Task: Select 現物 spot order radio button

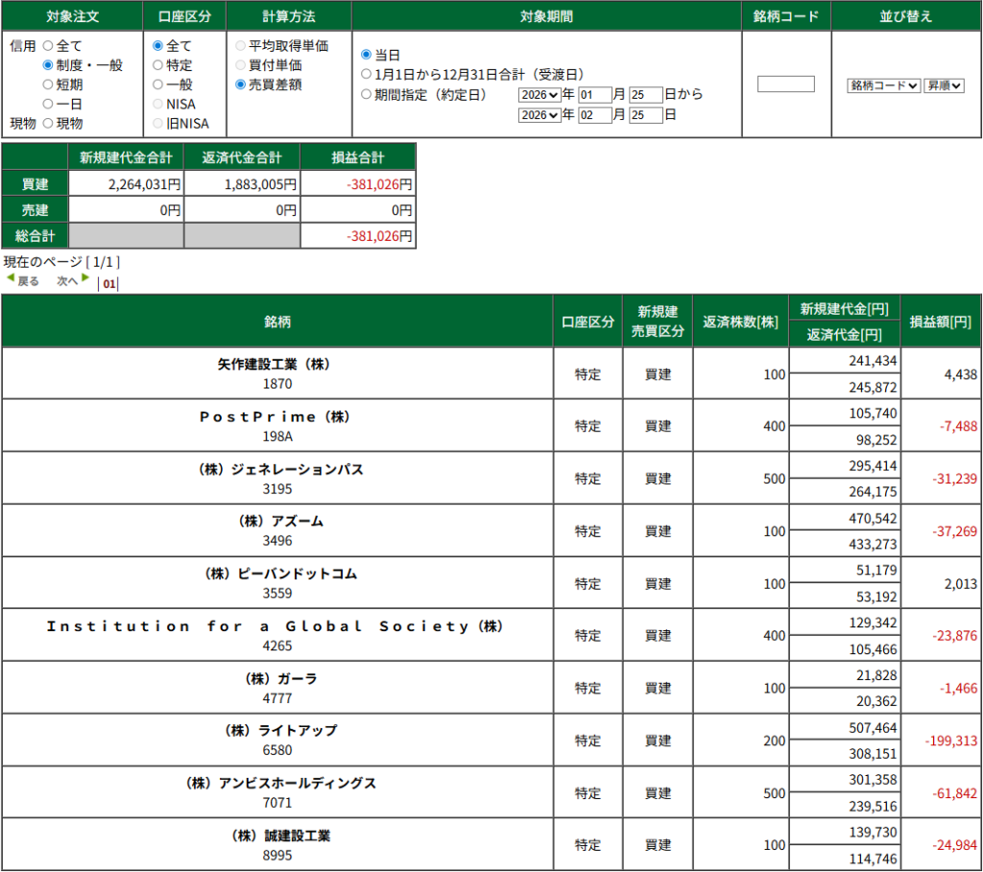Action: pos(48,123)
